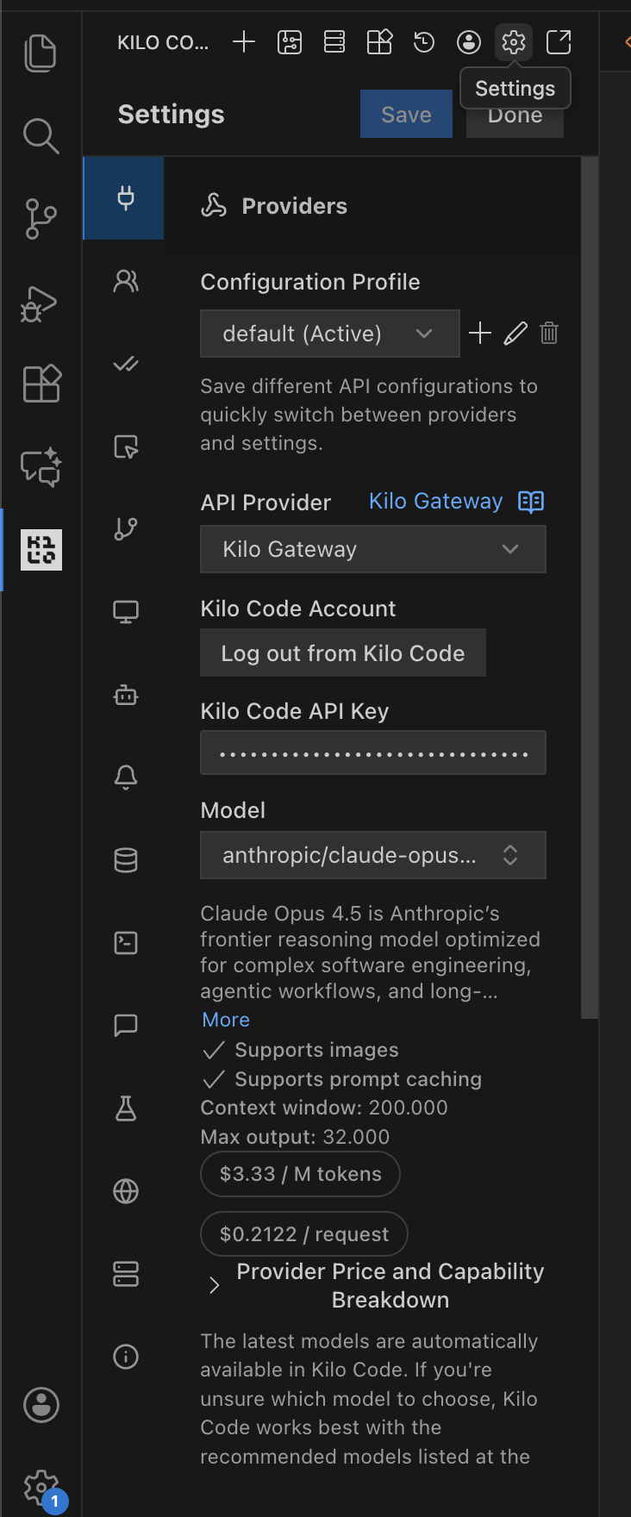Click the More link in model description
This screenshot has height=1517, width=631.
[x=226, y=1020]
